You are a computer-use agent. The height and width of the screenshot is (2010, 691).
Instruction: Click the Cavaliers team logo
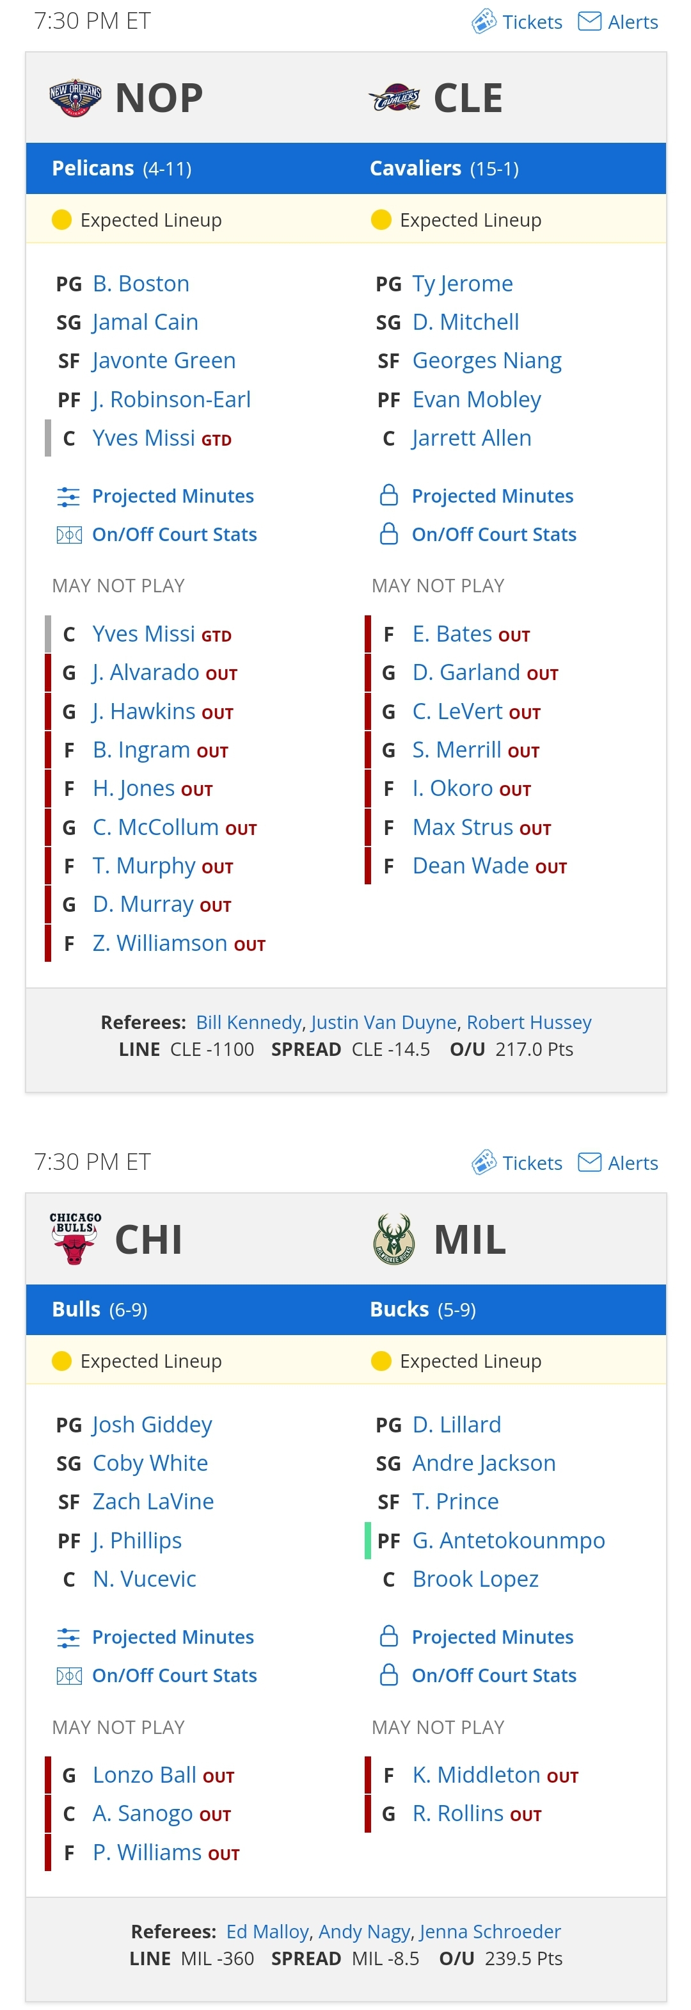(x=395, y=99)
